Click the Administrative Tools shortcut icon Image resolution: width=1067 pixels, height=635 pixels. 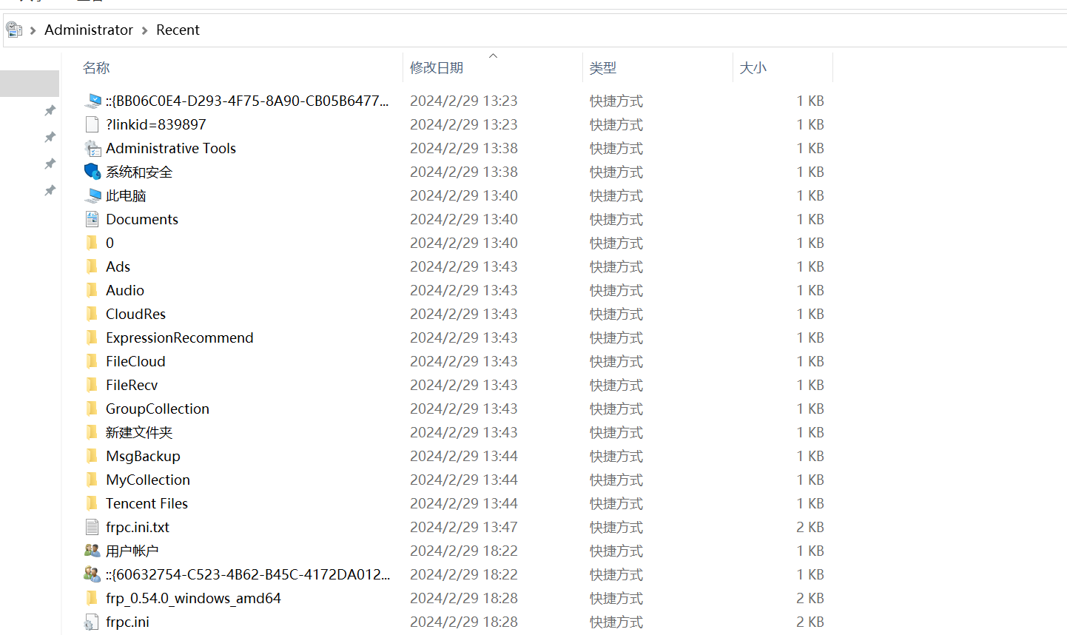click(92, 149)
